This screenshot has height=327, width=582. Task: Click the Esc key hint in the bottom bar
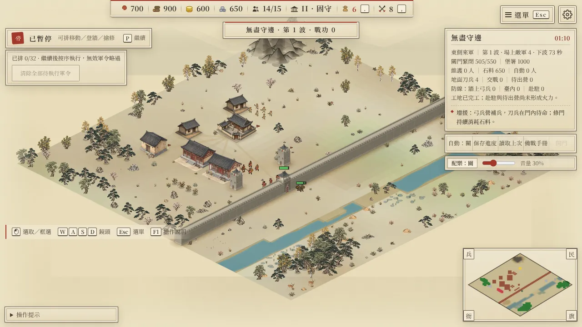pos(124,232)
